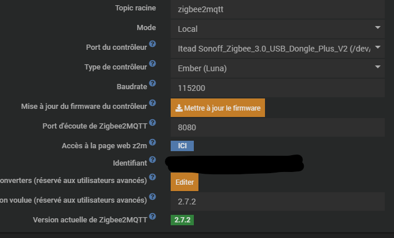Screen dimensions: 394x238
Task: Click help icon beside Type de contrôleur
Action: click(x=153, y=64)
